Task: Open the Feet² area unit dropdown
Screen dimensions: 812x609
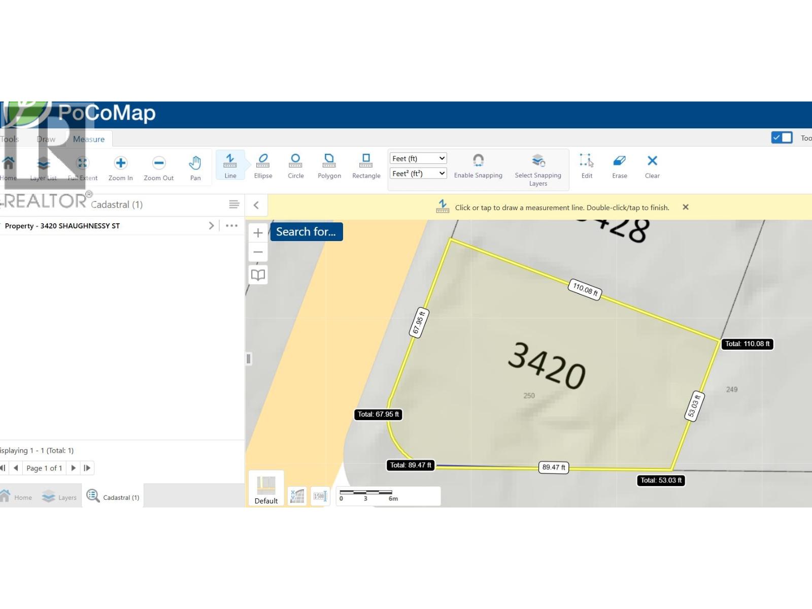Action: coord(418,174)
